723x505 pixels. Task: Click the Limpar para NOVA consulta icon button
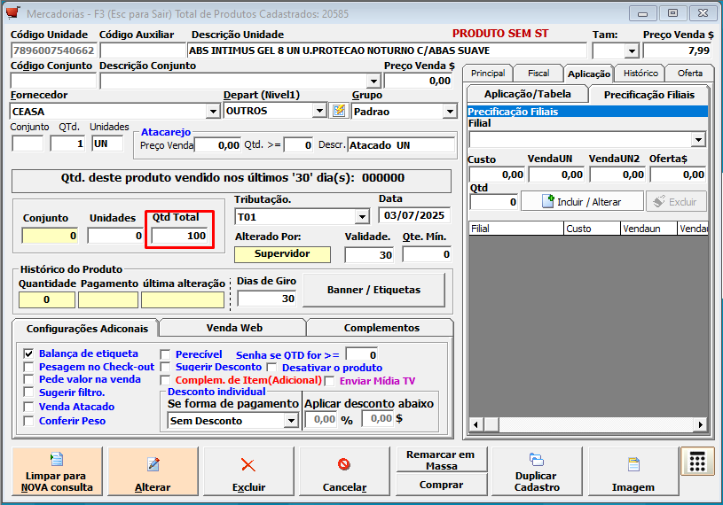[x=57, y=471]
